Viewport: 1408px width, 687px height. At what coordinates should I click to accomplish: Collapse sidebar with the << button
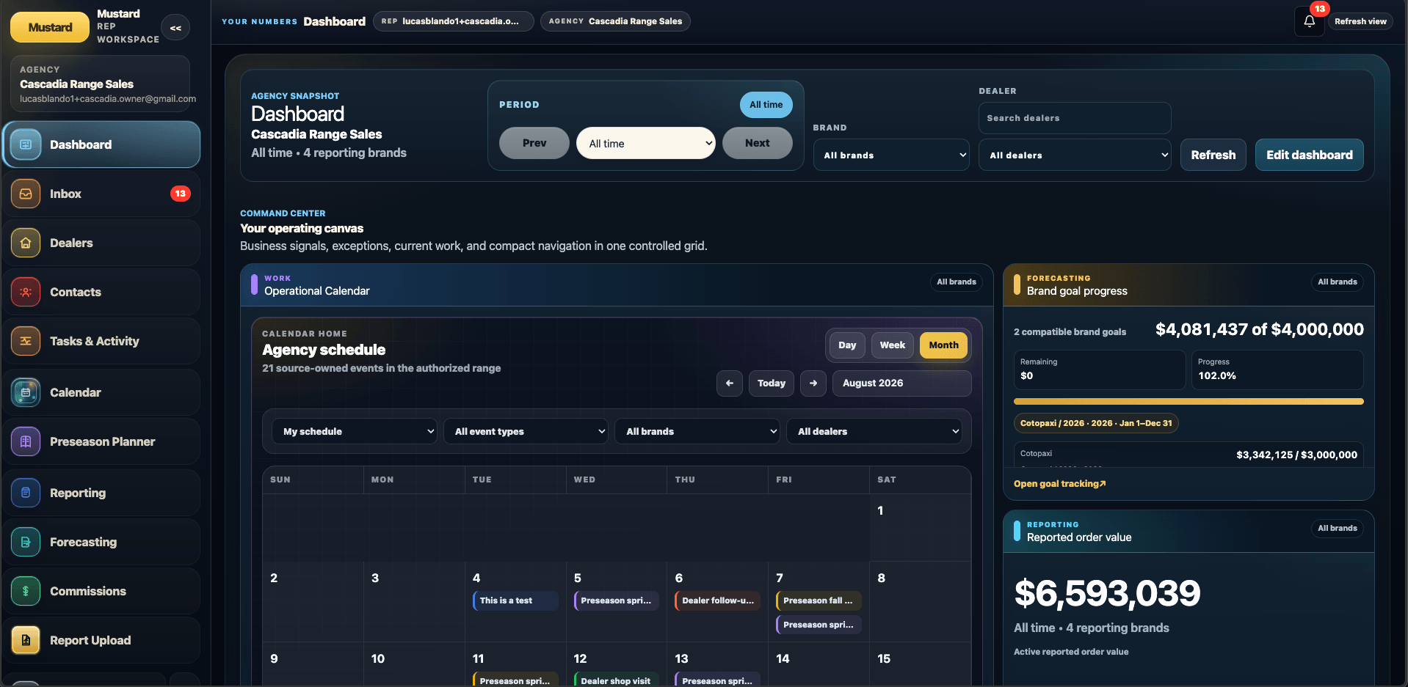click(175, 28)
